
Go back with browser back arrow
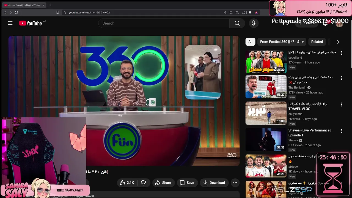(x=5, y=12)
